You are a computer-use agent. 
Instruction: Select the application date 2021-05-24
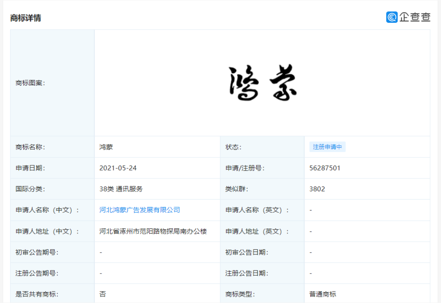coord(118,168)
